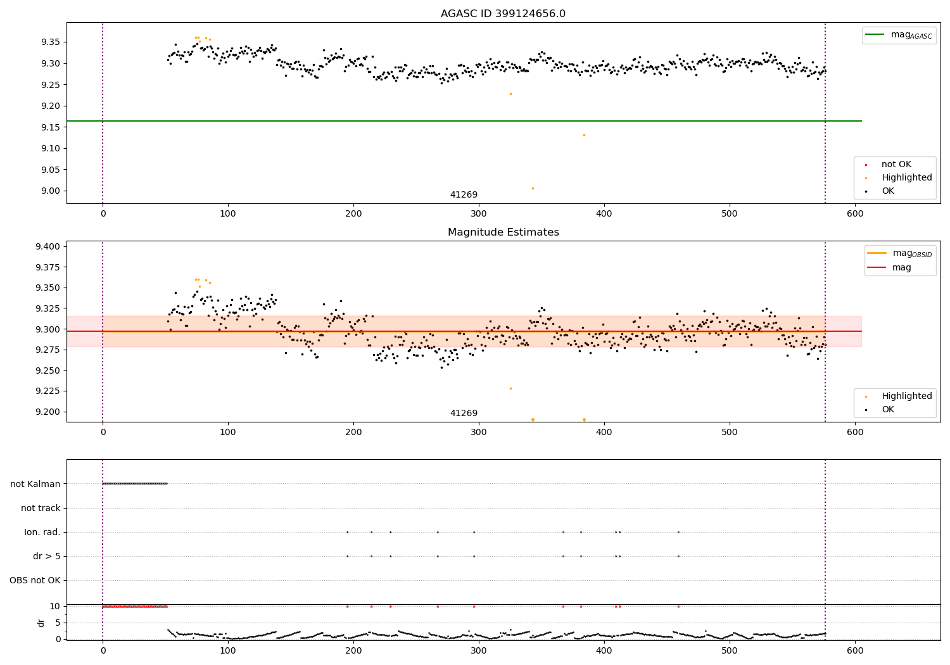
Task: Click the 10 y-tick in bottom plot
Action: (x=55, y=606)
